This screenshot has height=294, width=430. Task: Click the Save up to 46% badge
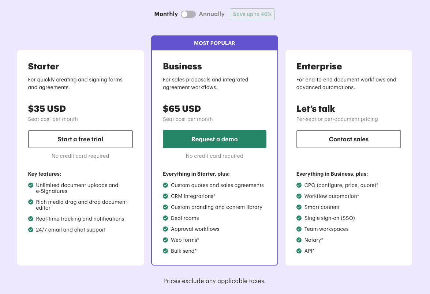tap(252, 14)
